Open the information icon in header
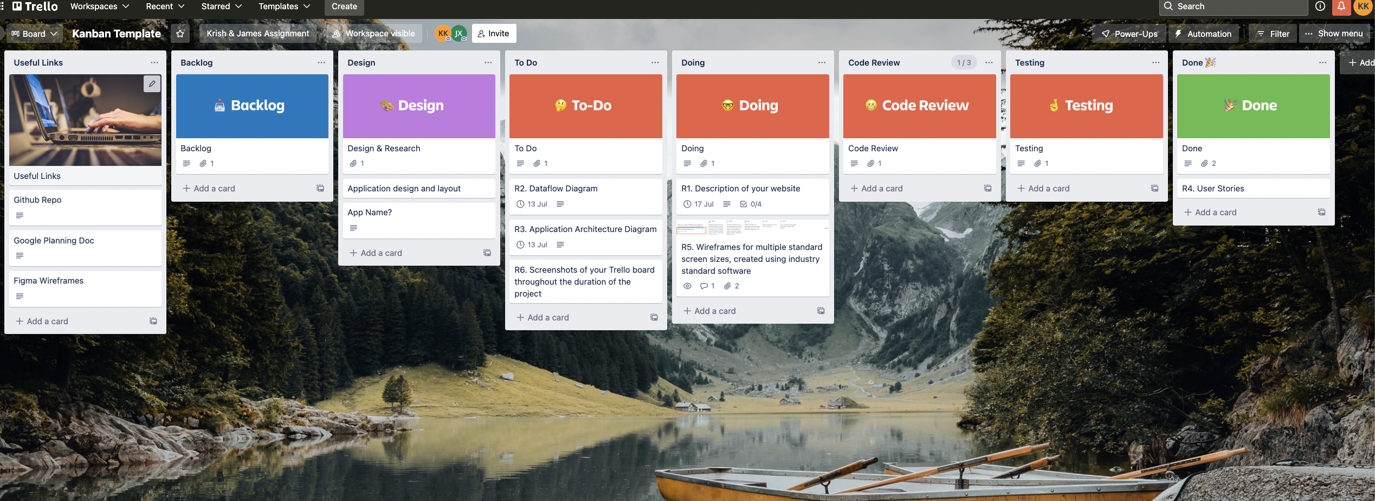This screenshot has width=1375, height=501. 1320,7
